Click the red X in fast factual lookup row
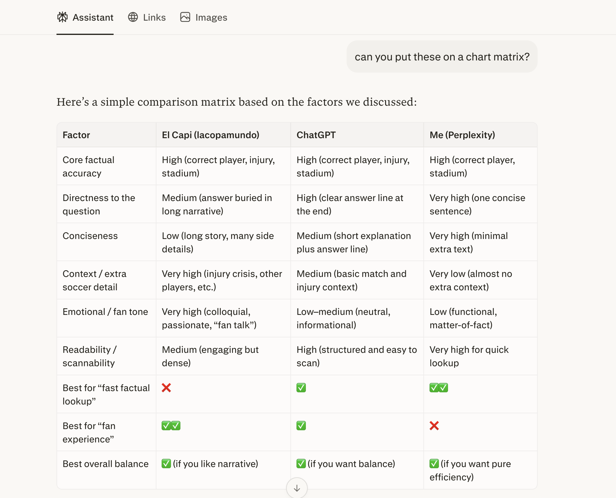The image size is (616, 498). click(x=166, y=388)
